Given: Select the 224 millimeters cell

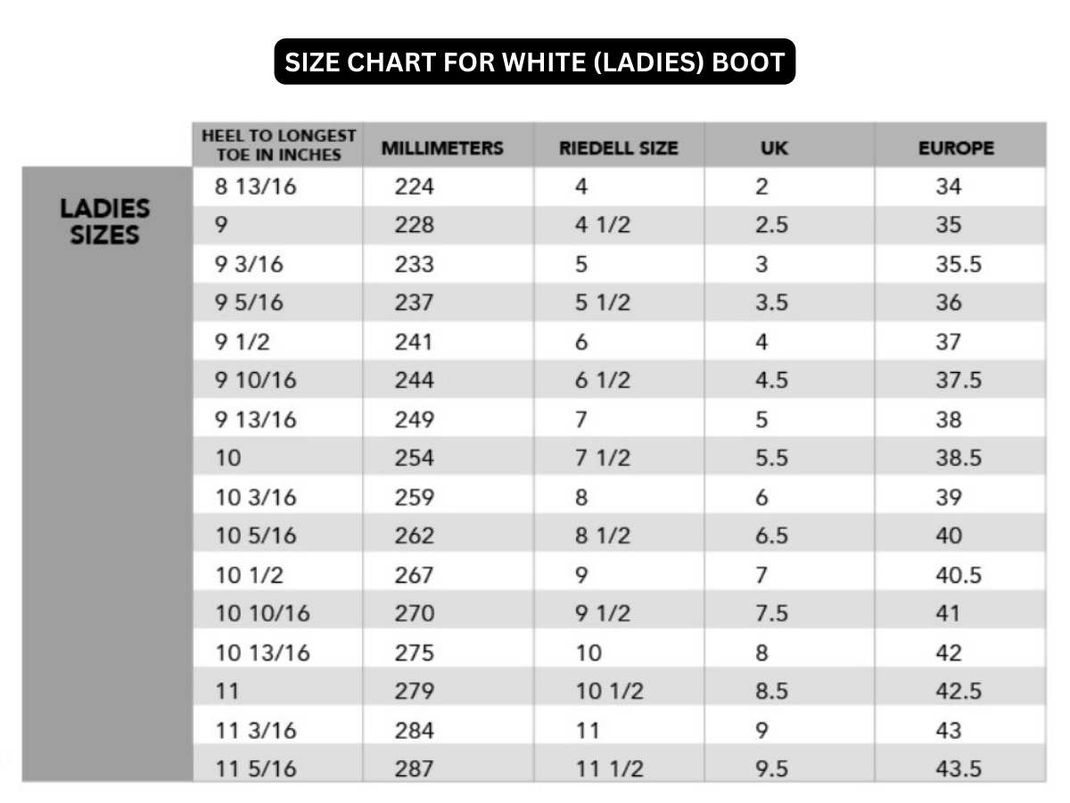Looking at the screenshot, I should pos(414,187).
